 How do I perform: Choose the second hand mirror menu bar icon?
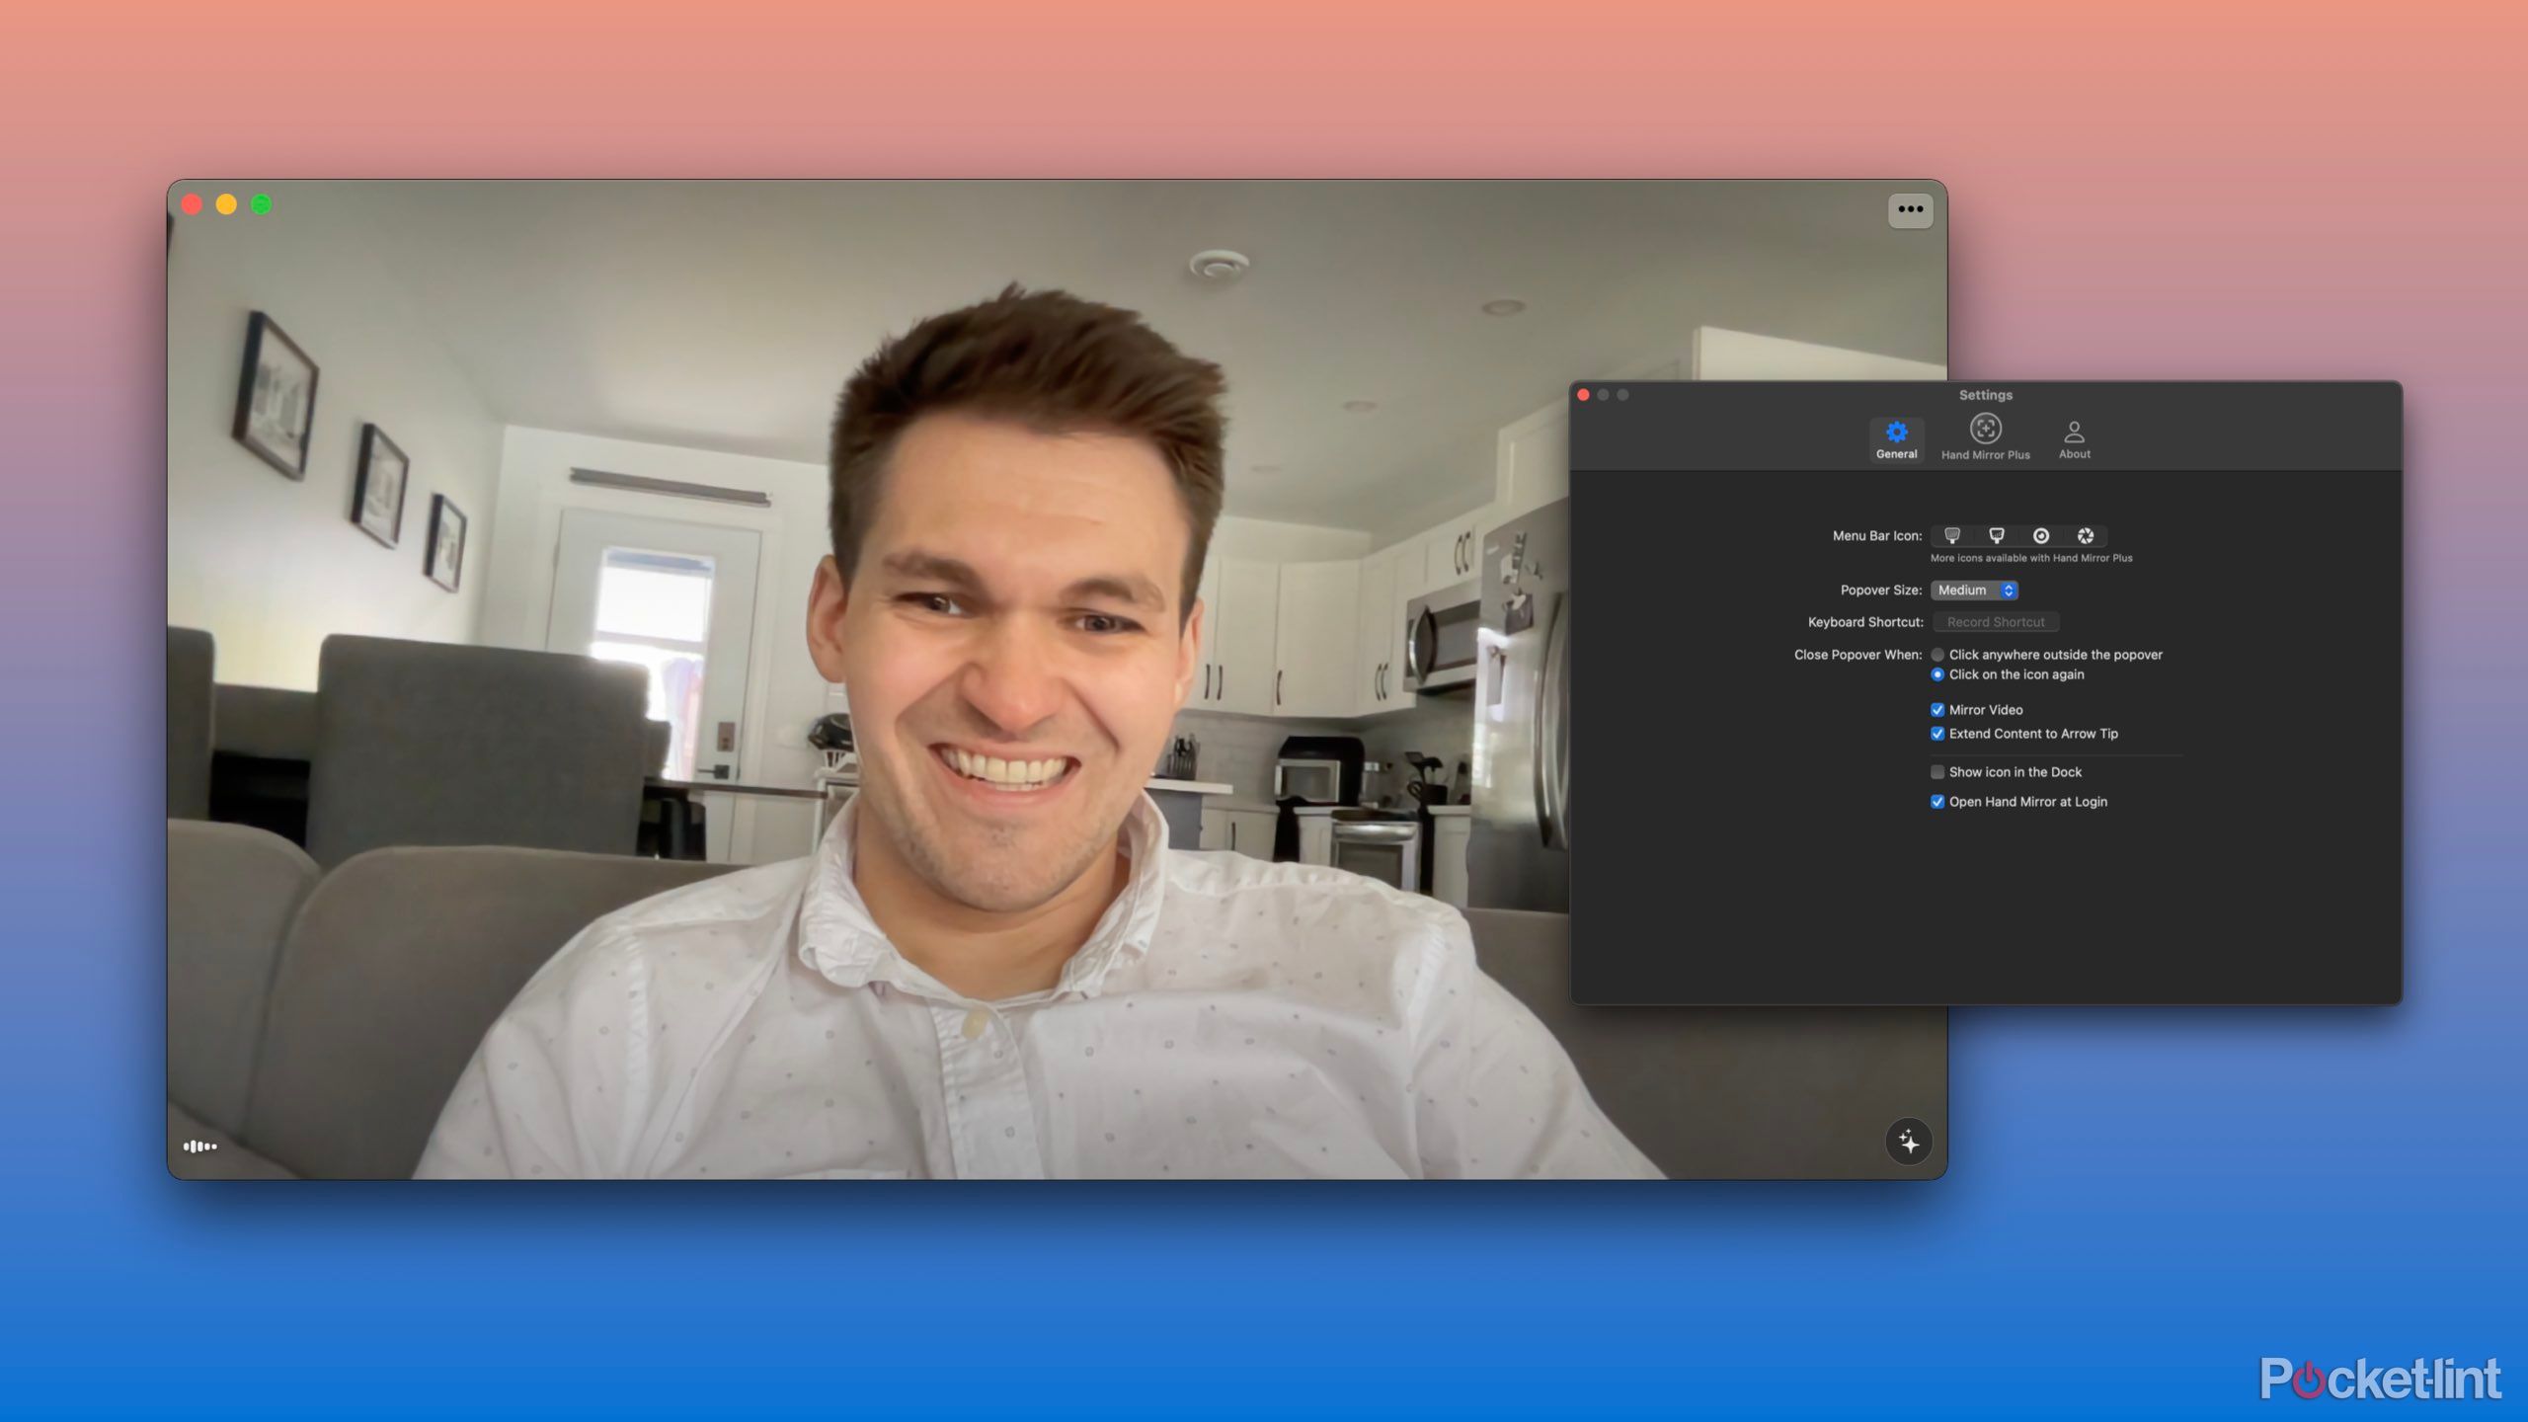tap(1997, 535)
